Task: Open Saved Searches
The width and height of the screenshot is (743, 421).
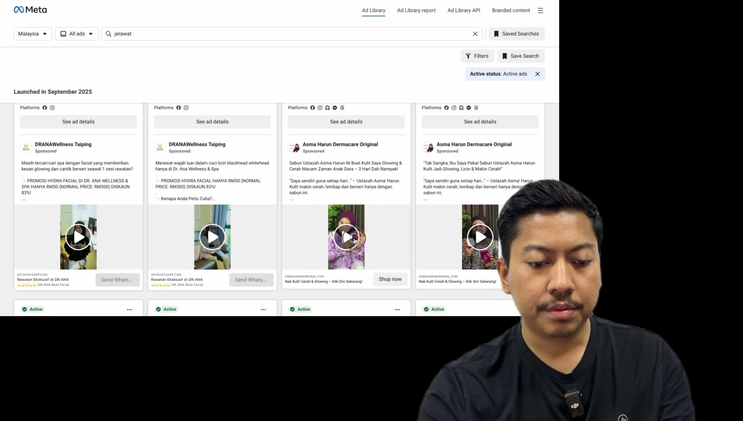Action: tap(517, 34)
